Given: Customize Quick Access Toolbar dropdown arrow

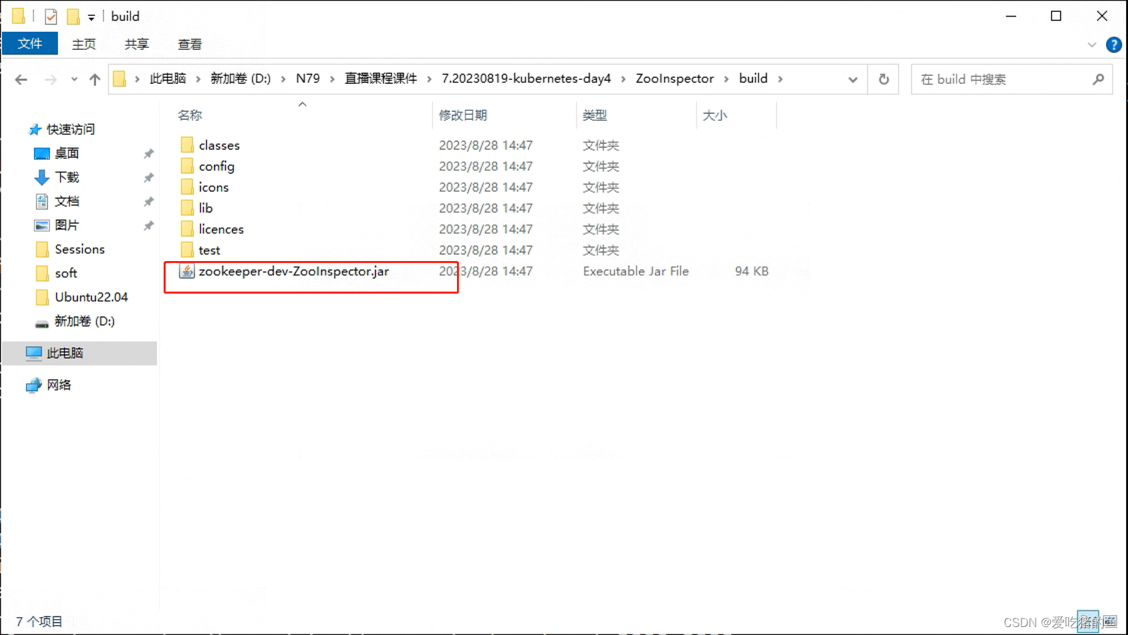Looking at the screenshot, I should (91, 17).
